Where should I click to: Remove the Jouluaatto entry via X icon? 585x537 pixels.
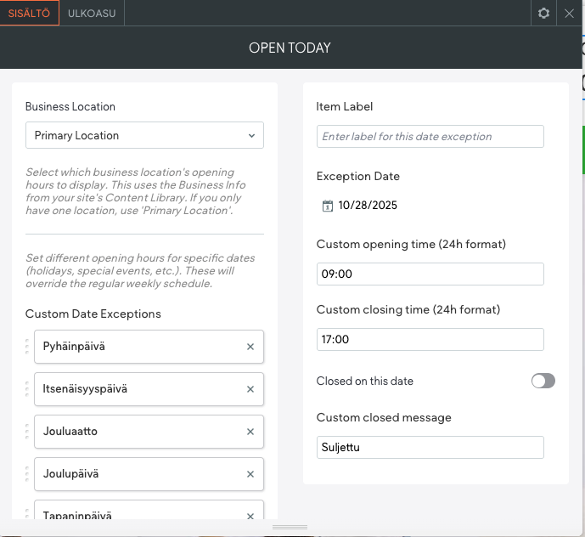(250, 432)
